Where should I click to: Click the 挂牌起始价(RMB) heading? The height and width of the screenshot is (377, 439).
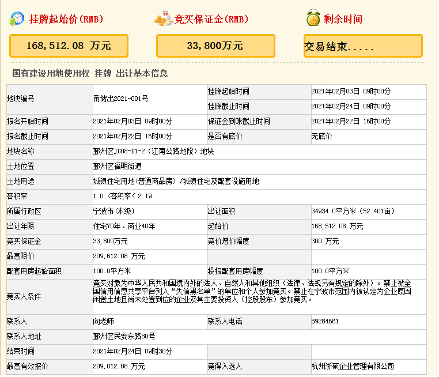(66, 19)
